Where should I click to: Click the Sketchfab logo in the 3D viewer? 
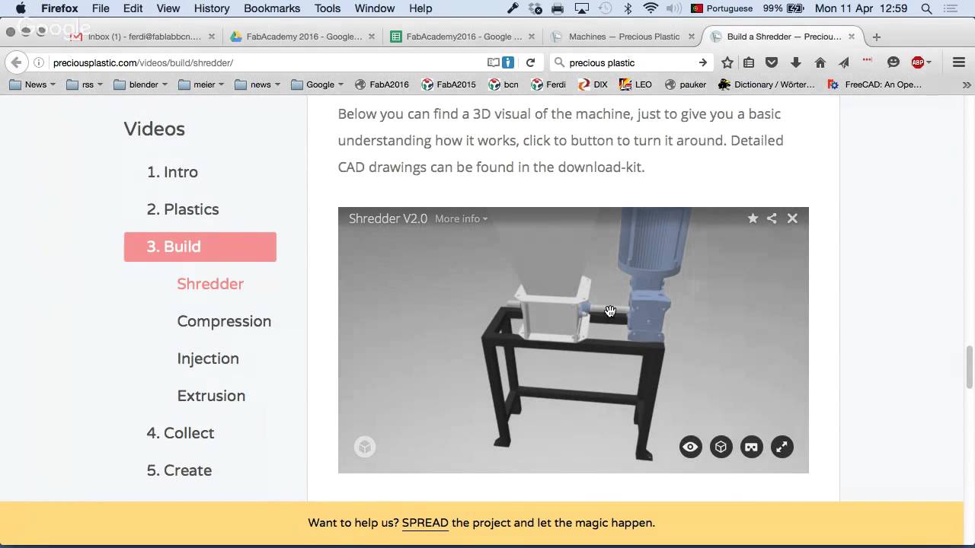[365, 447]
